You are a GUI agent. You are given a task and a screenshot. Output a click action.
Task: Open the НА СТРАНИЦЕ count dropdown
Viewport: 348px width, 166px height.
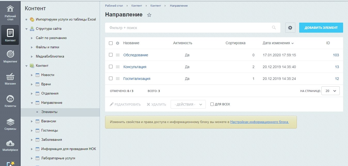point(330,91)
